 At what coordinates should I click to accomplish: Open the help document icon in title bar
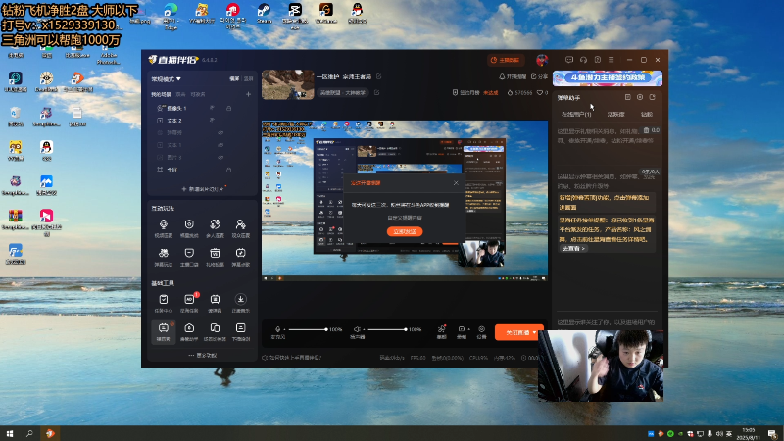598,60
